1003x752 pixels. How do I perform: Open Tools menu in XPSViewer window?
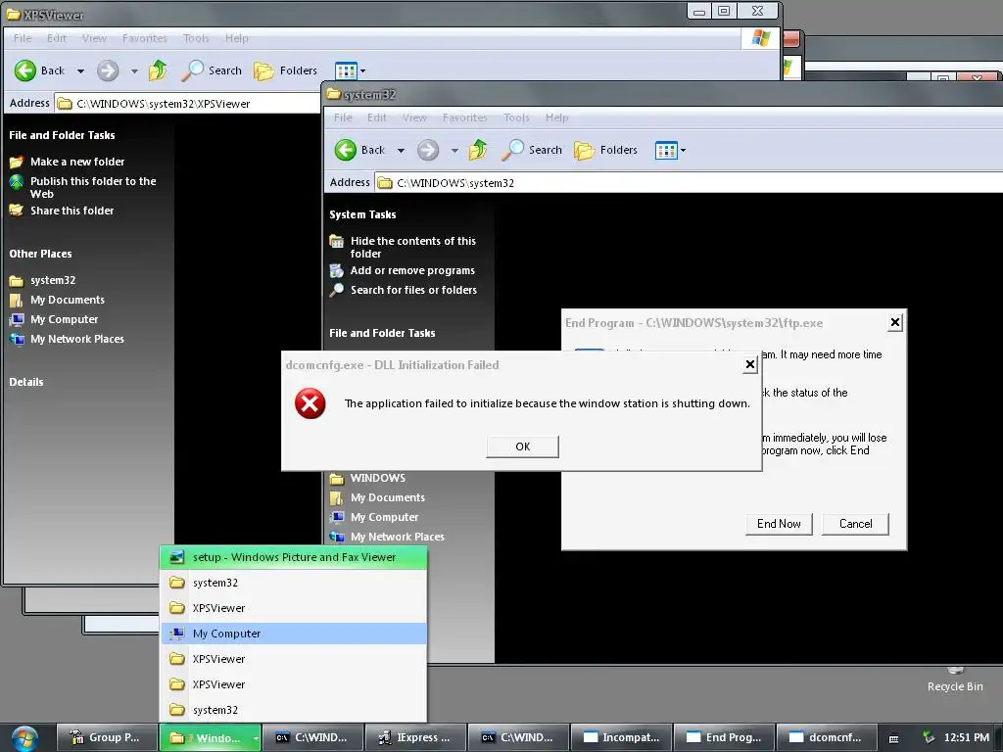tap(196, 38)
